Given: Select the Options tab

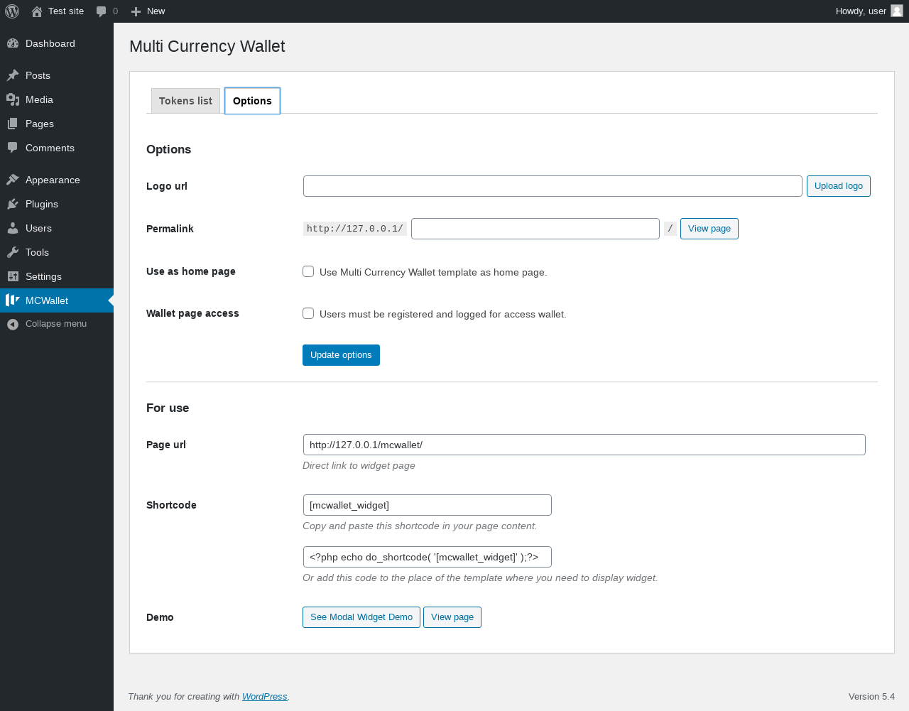Looking at the screenshot, I should click(x=252, y=101).
